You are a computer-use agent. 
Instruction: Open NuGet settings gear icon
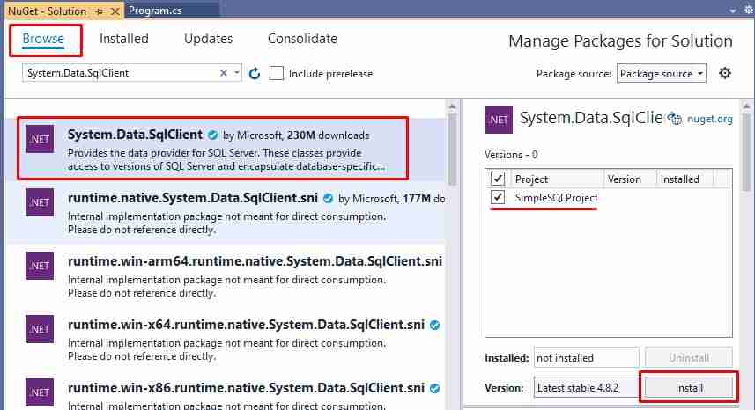(725, 73)
